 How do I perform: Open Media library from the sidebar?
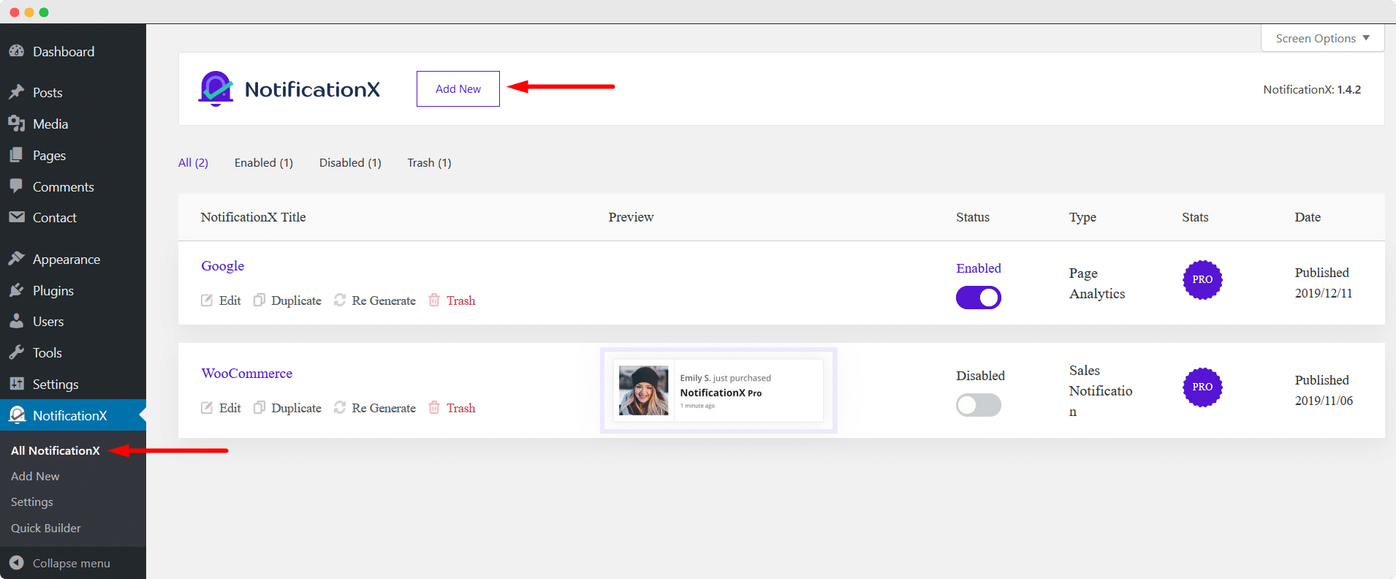pos(50,124)
